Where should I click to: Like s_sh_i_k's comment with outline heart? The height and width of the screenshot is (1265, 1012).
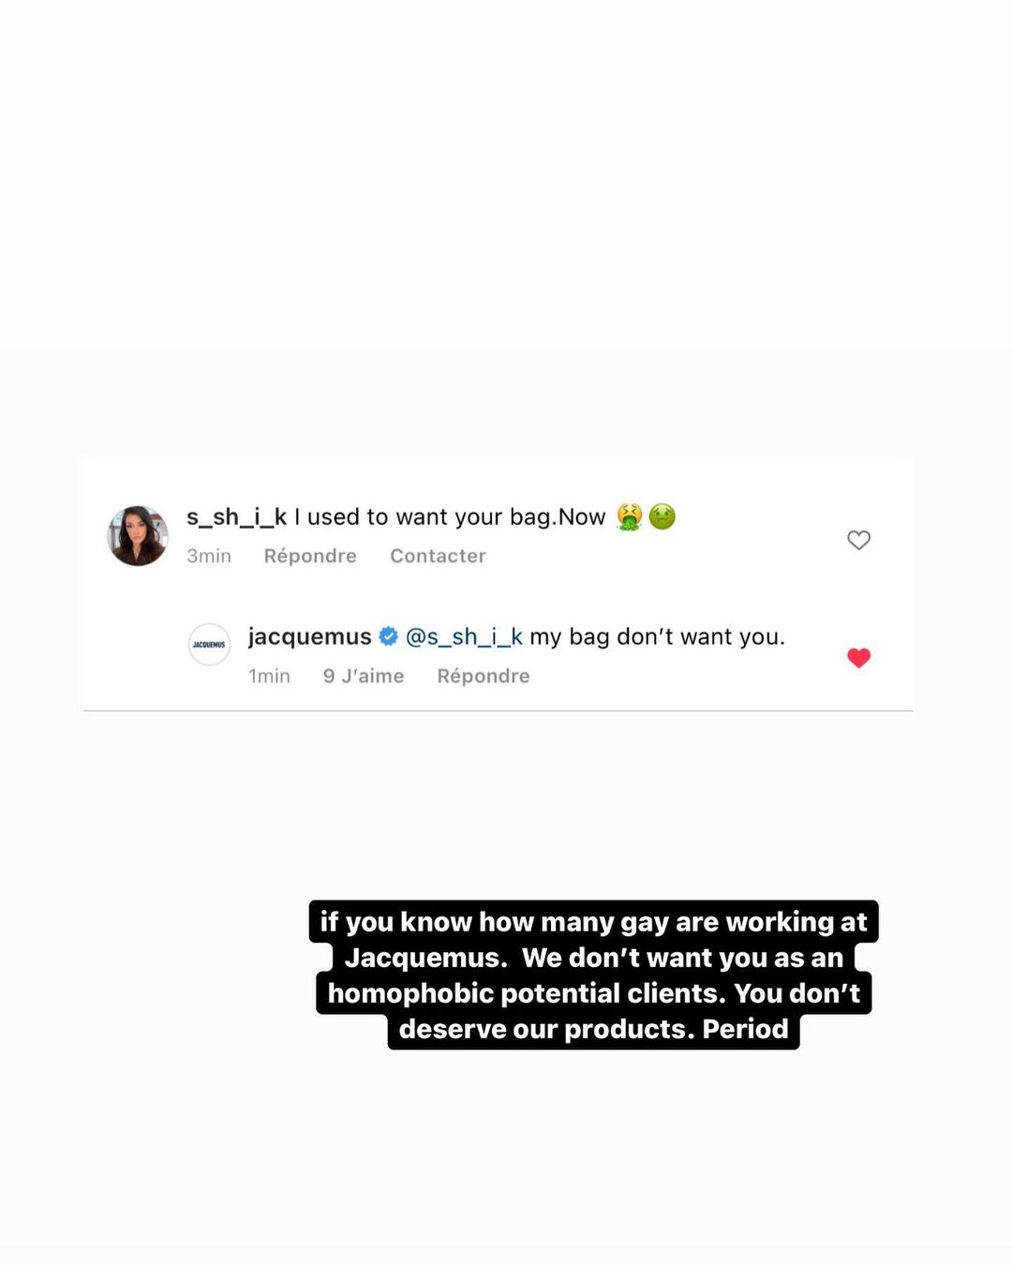pos(858,540)
